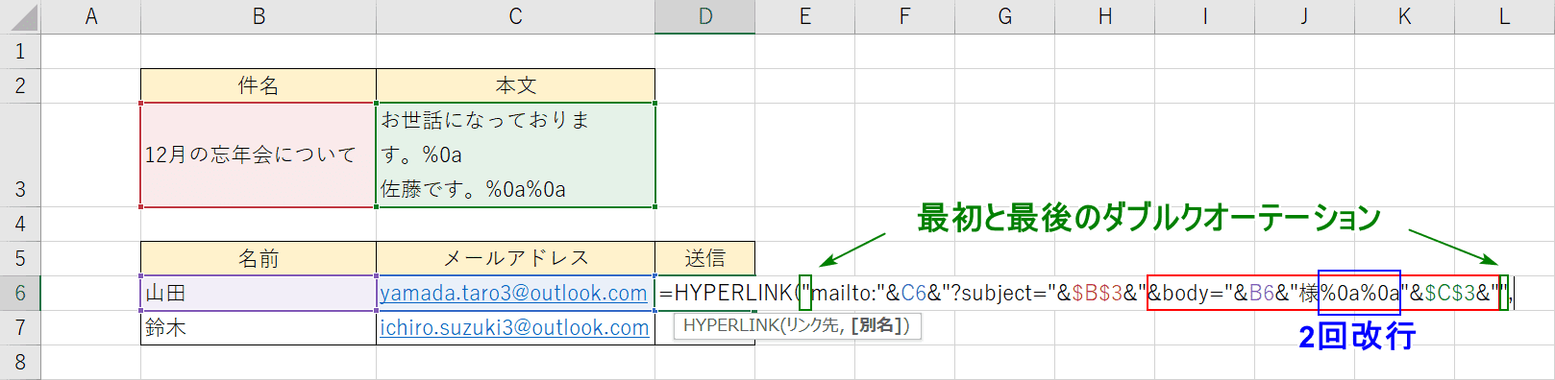Click the C6 reference in the formula

[x=914, y=293]
